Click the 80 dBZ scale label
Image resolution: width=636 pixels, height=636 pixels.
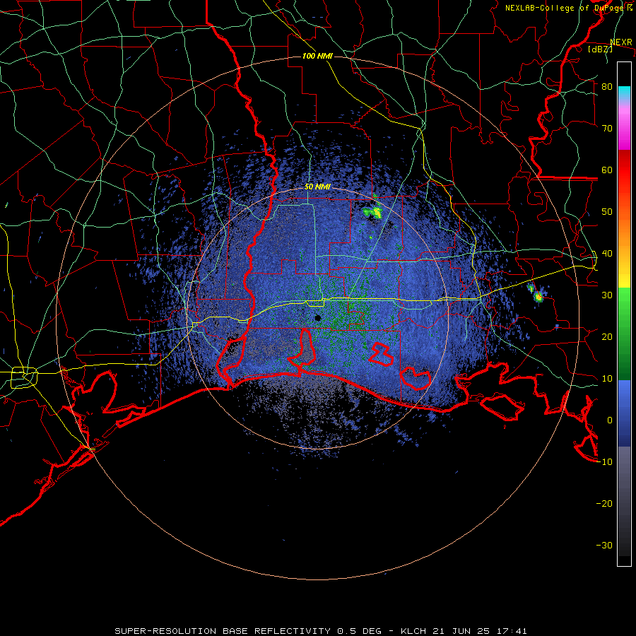coord(607,87)
